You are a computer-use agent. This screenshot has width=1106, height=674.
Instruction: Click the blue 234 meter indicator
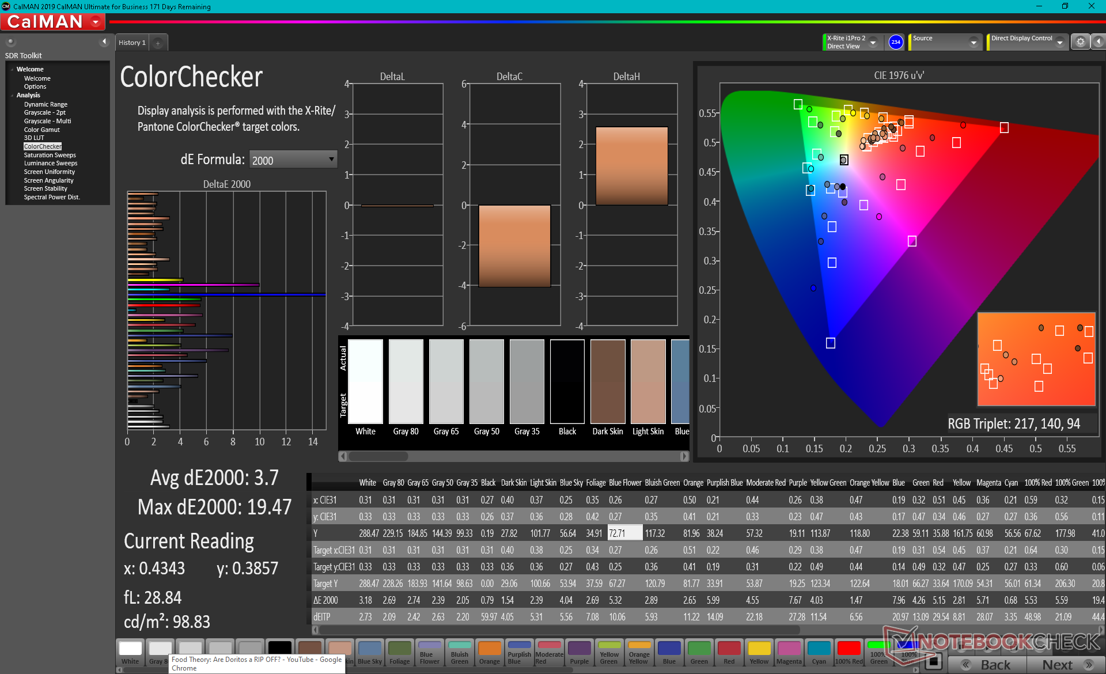(x=895, y=42)
